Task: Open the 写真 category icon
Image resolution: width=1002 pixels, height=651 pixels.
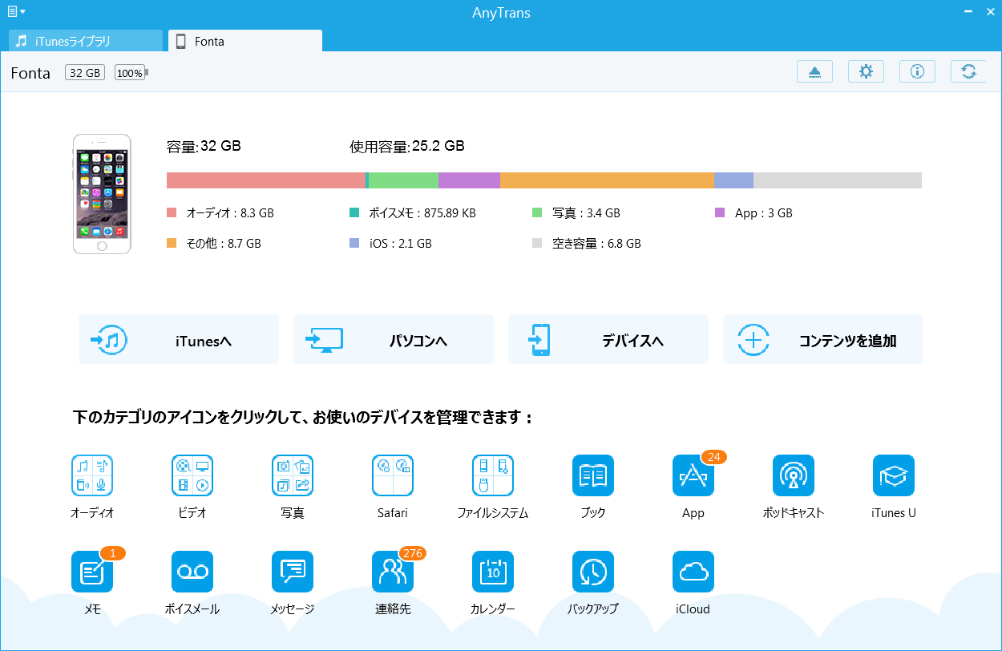Action: click(x=293, y=475)
